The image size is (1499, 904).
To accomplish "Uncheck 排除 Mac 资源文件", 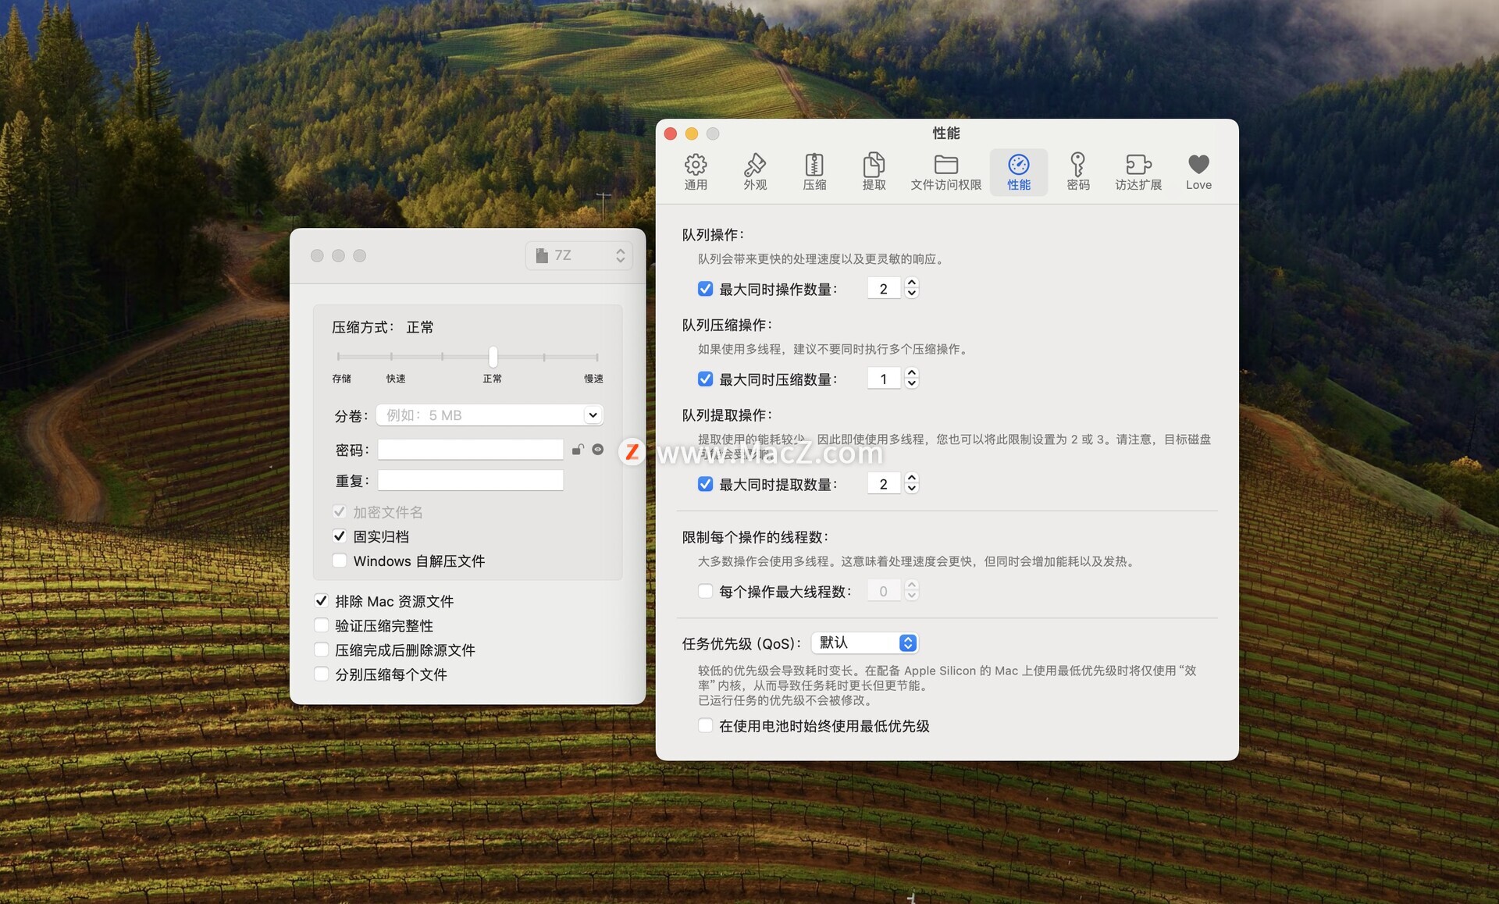I will (321, 601).
